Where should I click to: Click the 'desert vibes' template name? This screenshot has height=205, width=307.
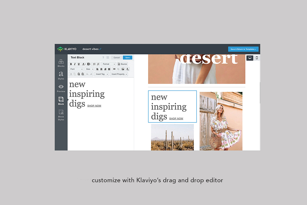(x=90, y=49)
